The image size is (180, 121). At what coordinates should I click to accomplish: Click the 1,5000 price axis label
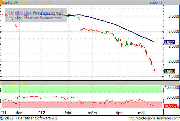click(x=174, y=77)
